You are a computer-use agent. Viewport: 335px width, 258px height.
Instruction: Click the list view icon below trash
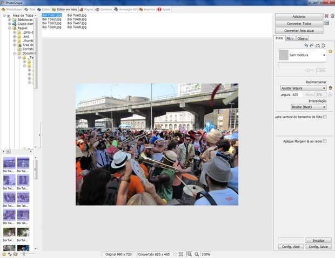tap(326, 24)
